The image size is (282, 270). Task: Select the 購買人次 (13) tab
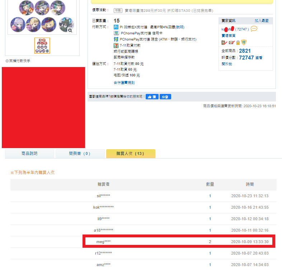tap(131, 153)
